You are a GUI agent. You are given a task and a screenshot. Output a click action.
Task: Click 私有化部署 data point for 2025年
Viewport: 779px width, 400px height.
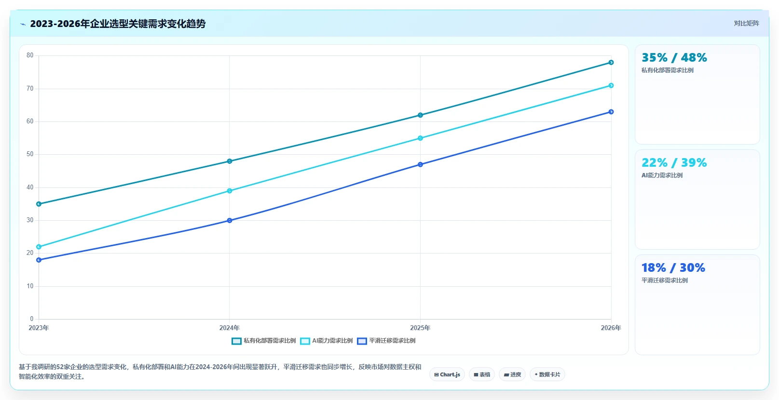(x=420, y=115)
